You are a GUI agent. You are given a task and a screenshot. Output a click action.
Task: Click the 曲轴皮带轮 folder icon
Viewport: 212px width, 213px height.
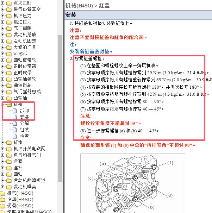pyautogui.click(x=9, y=60)
